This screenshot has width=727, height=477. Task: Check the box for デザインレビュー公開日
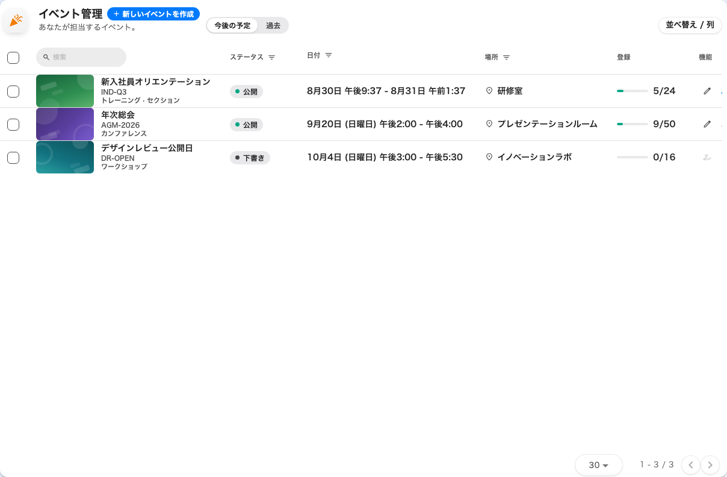[13, 158]
